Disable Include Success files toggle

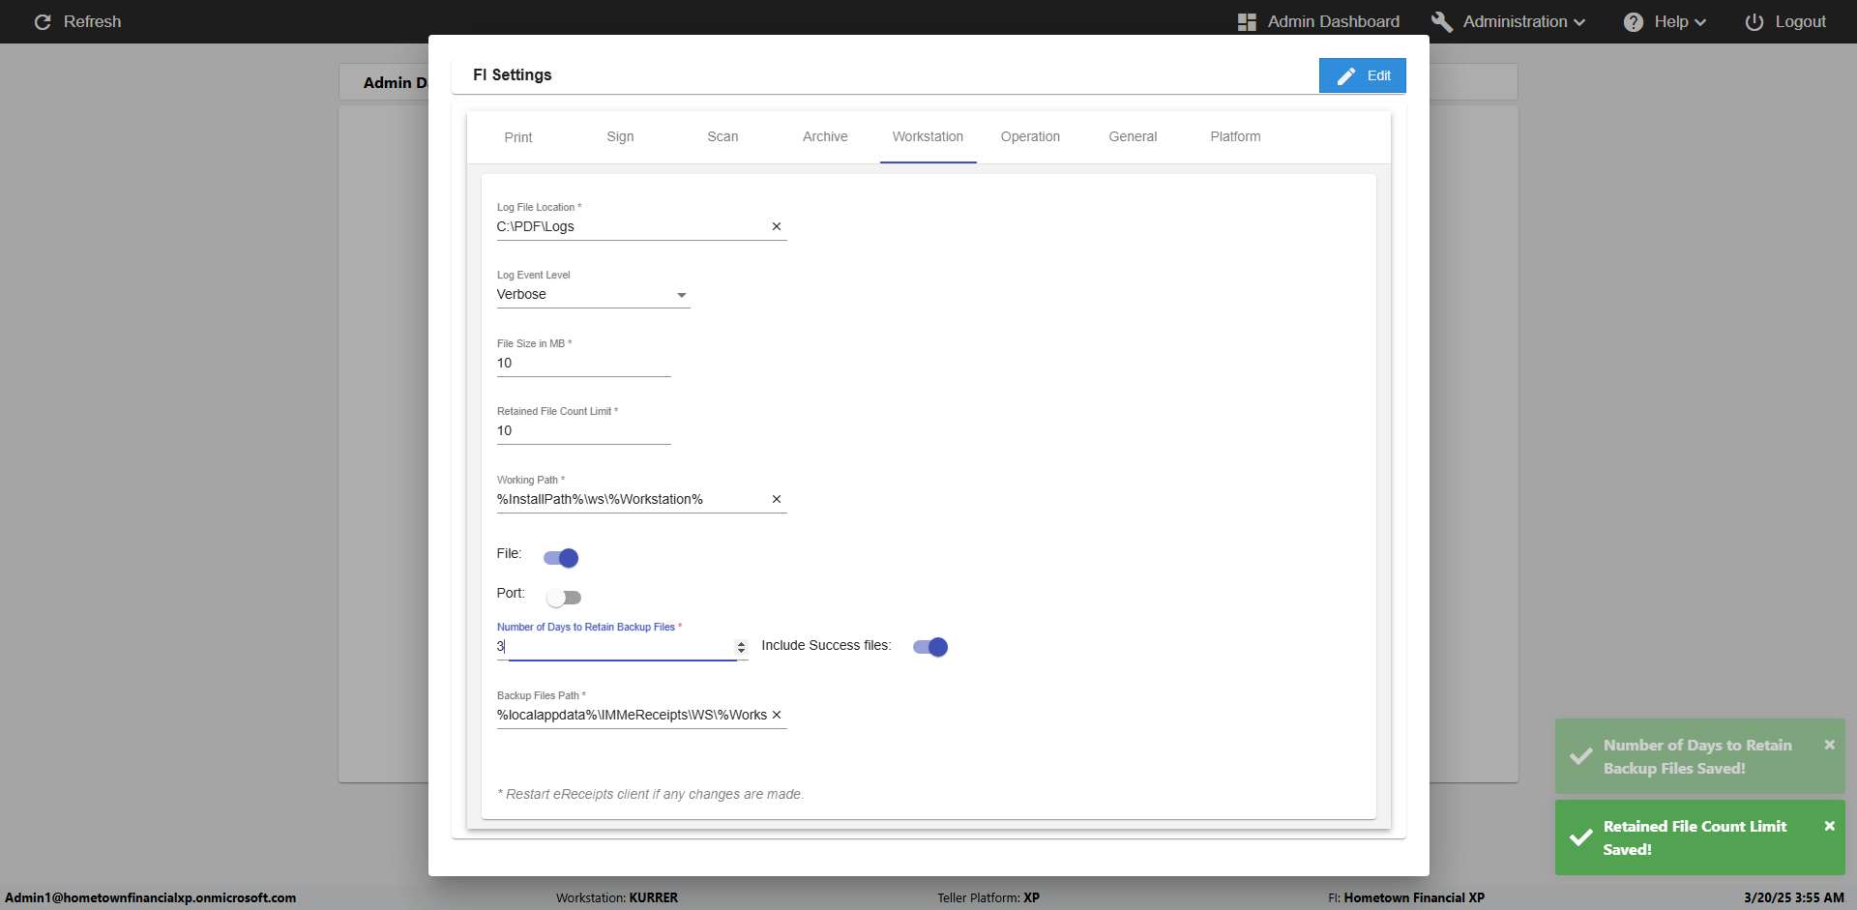point(930,647)
